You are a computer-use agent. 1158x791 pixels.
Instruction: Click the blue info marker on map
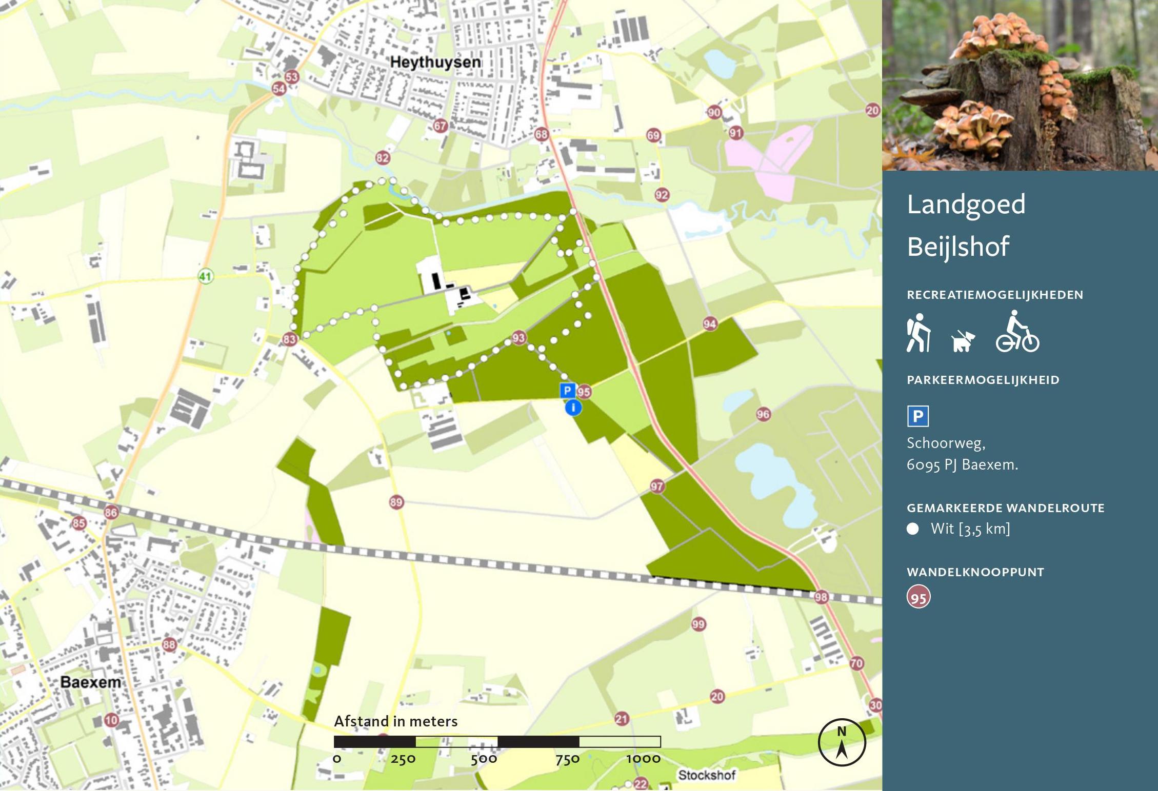click(x=573, y=408)
